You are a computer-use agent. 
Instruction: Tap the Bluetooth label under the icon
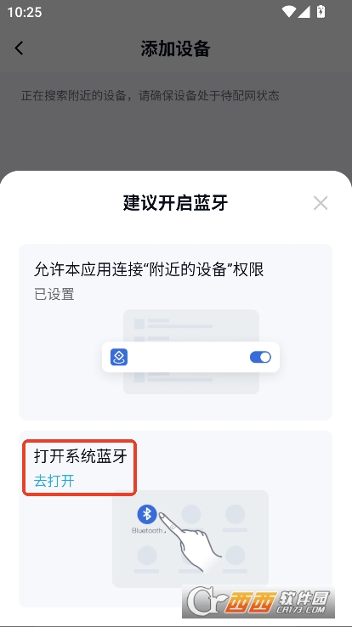coord(147,531)
